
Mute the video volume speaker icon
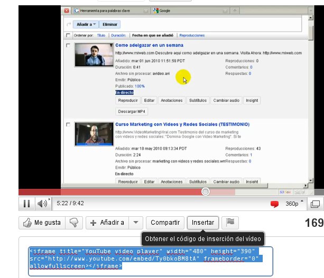(42, 203)
